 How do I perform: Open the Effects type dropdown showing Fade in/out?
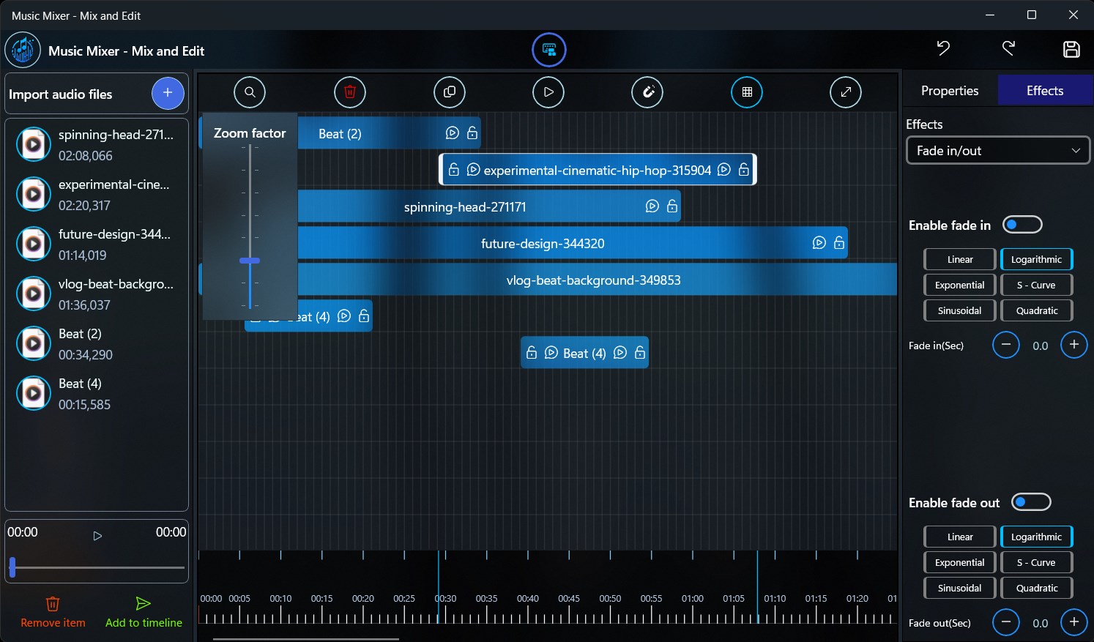pyautogui.click(x=997, y=150)
